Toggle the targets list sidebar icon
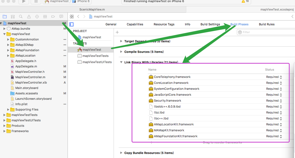The height and width of the screenshot is (158, 295). [72, 24]
